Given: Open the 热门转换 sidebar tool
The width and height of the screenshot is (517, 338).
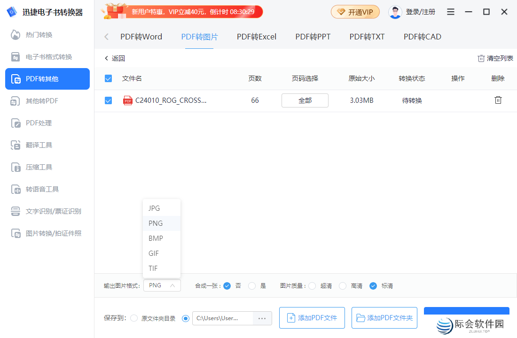Looking at the screenshot, I should click(x=40, y=34).
